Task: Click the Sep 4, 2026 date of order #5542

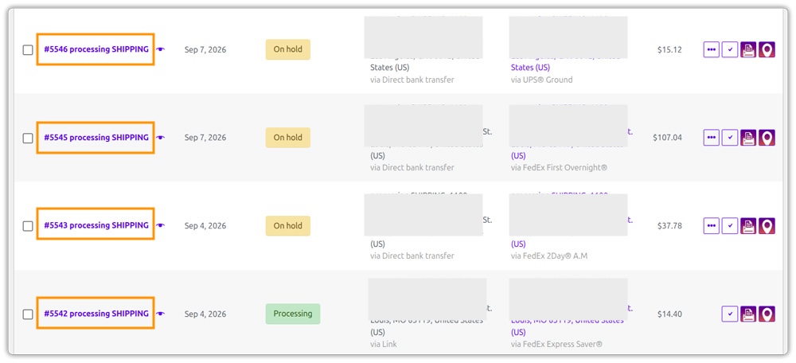Action: point(205,314)
